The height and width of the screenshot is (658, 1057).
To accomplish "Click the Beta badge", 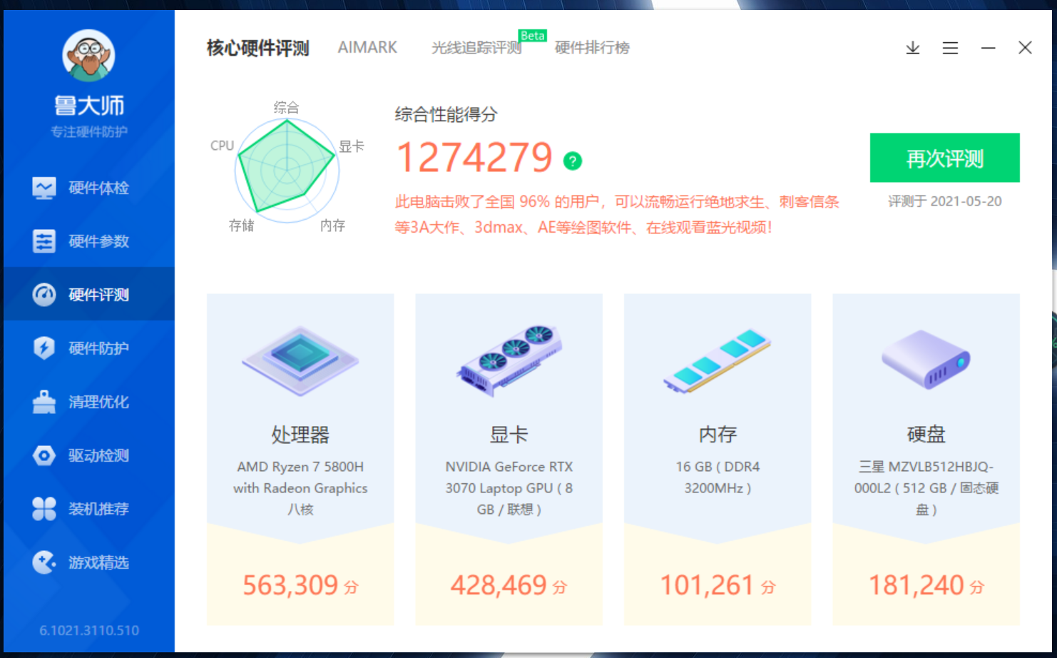I will (x=532, y=36).
